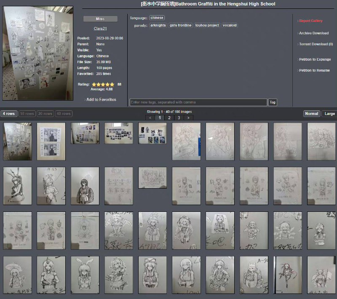Open sixth thumbnail in first row
337x299 pixels.
pos(186,141)
